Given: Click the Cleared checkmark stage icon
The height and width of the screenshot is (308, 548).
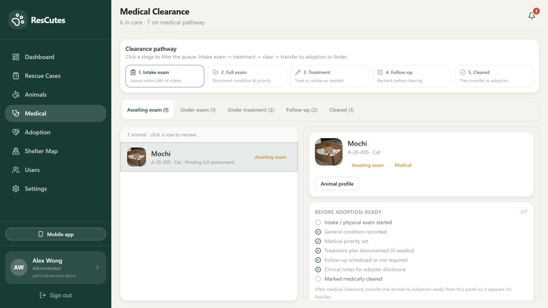Looking at the screenshot, I should (463, 72).
